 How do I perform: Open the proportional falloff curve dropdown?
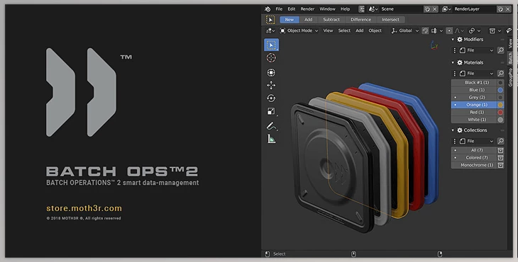click(x=459, y=30)
